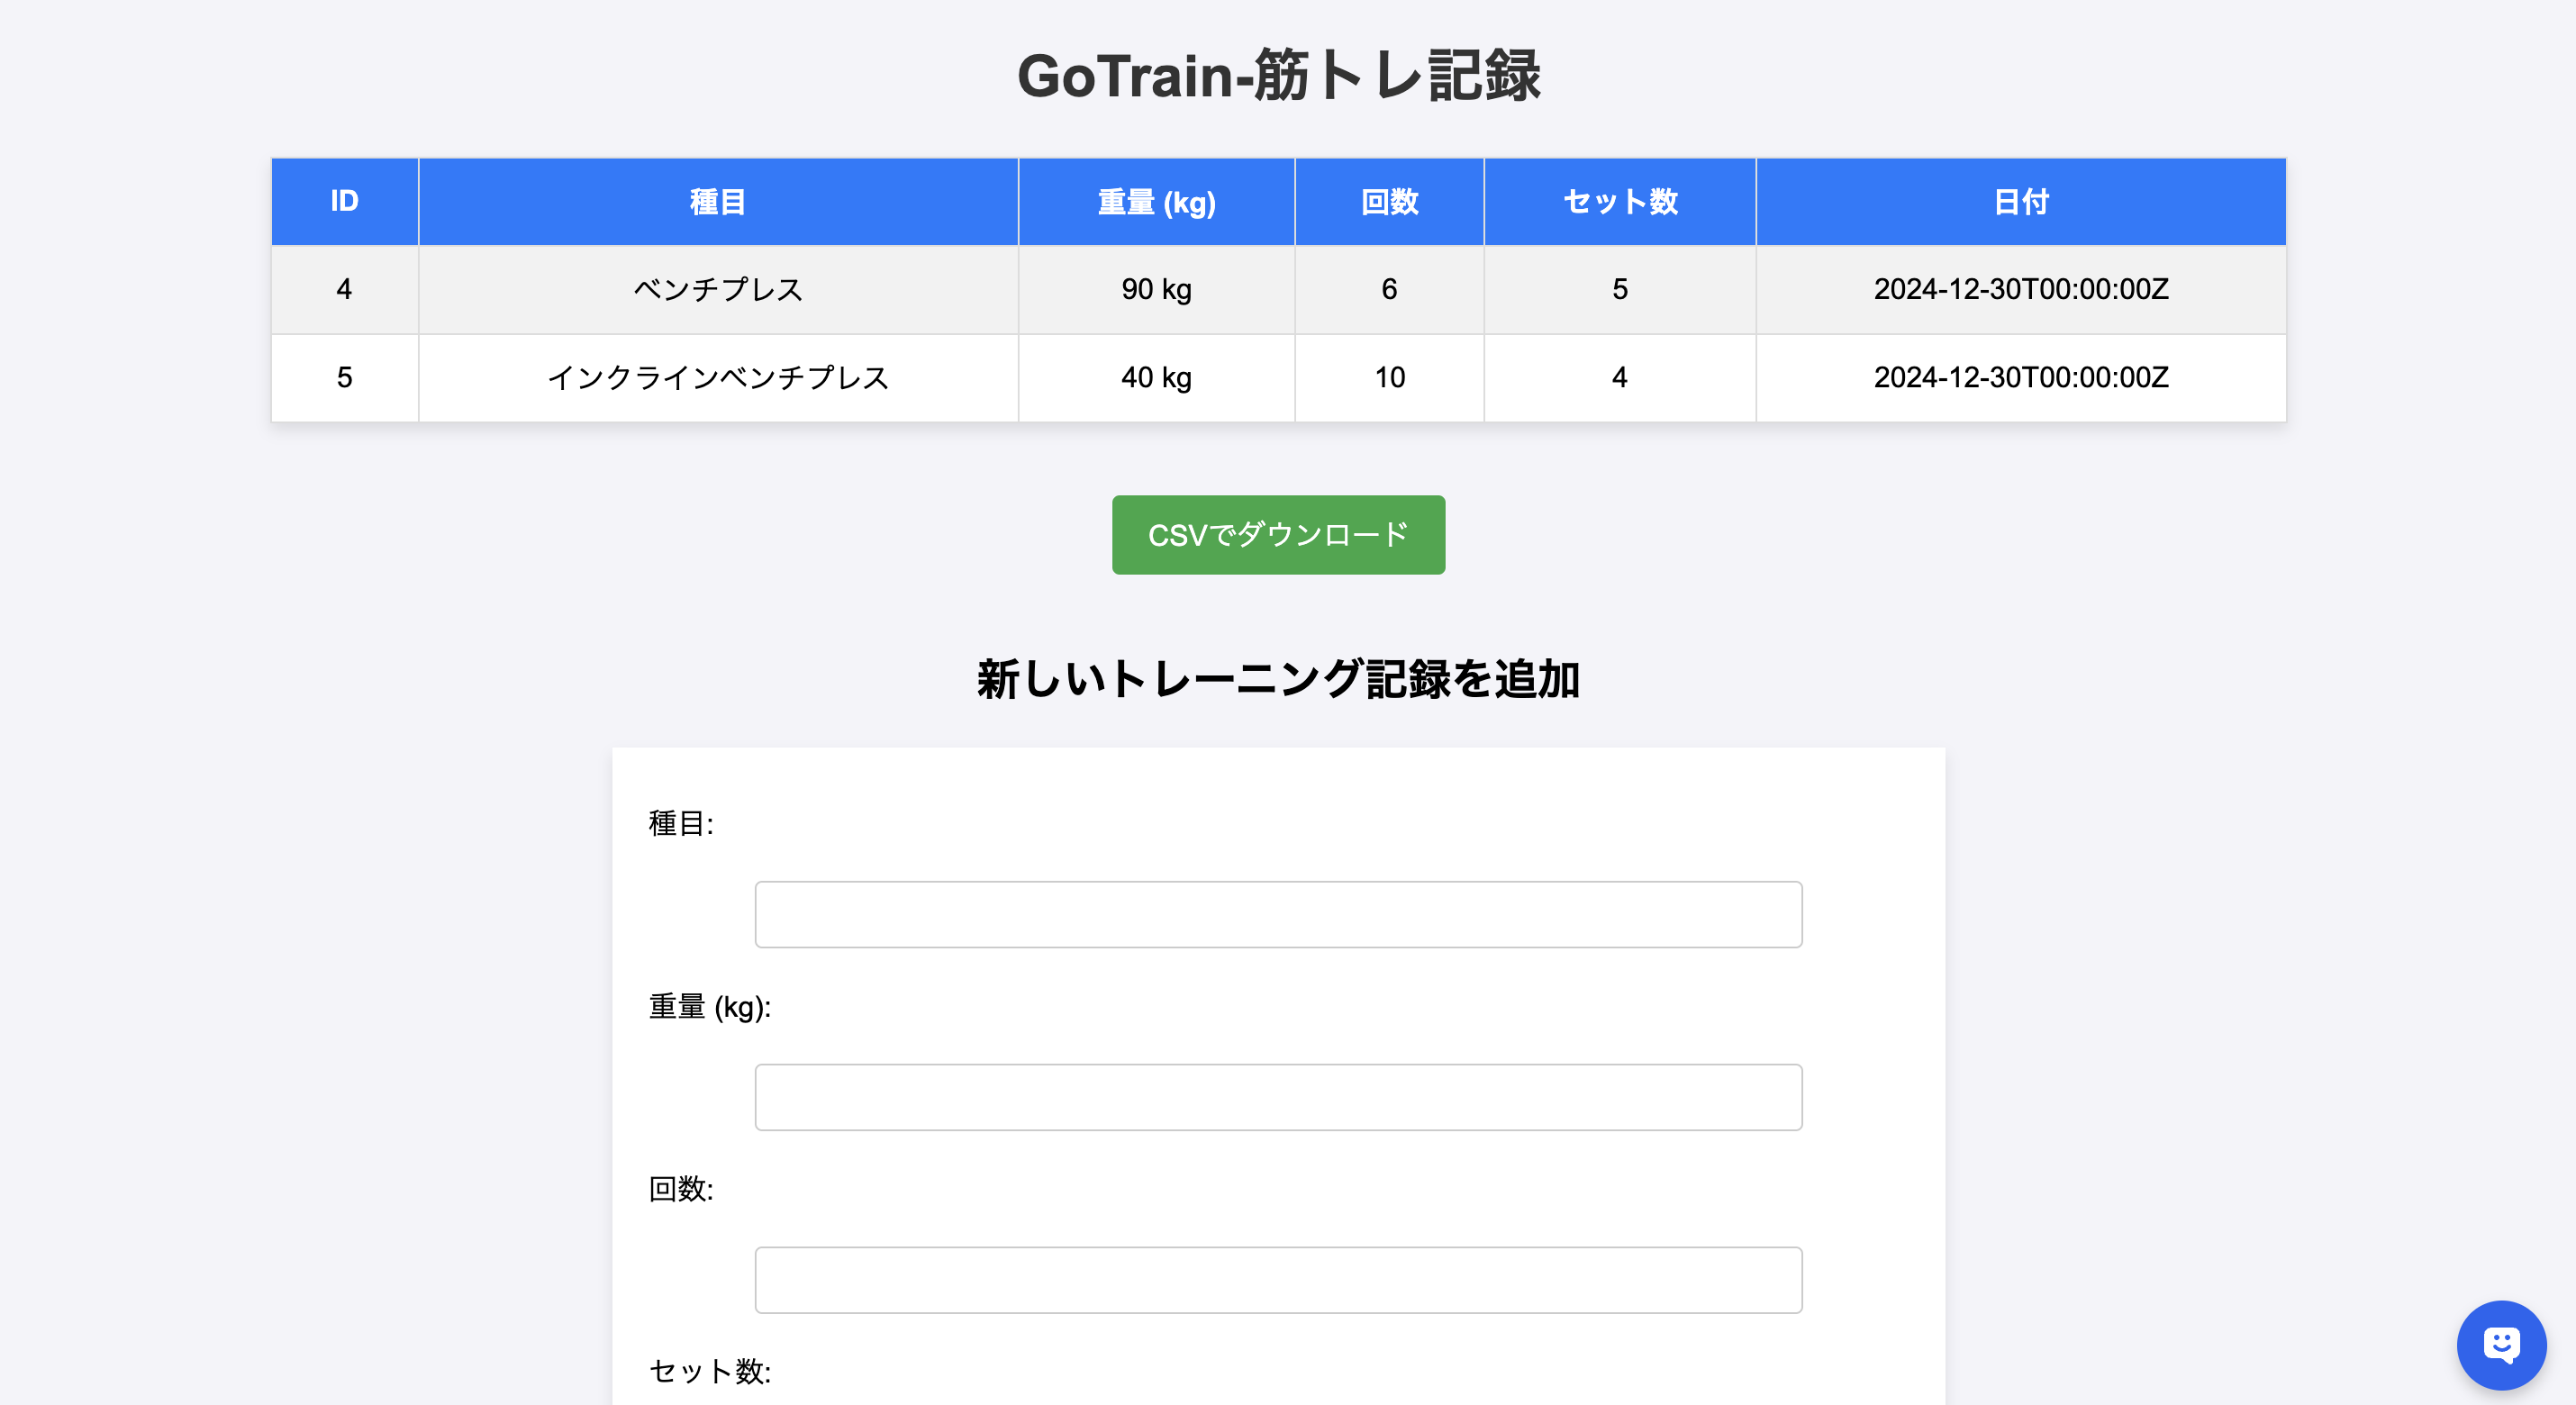This screenshot has height=1405, width=2576.
Task: Select the 種目 input field
Action: 1278,914
